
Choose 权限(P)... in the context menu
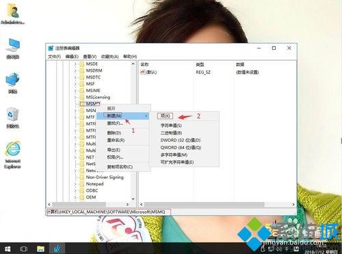click(123, 157)
